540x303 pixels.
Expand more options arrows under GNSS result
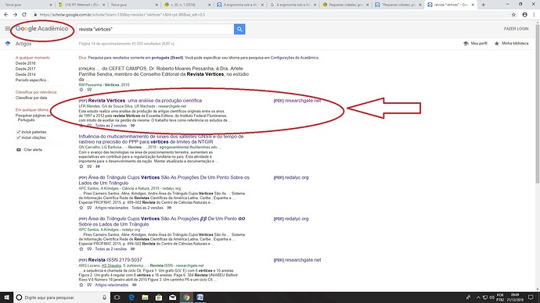tap(98, 166)
